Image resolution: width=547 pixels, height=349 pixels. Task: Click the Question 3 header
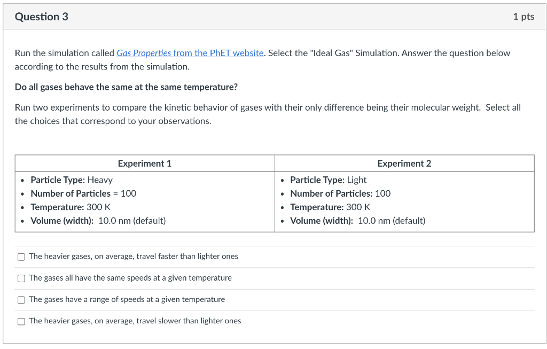42,16
